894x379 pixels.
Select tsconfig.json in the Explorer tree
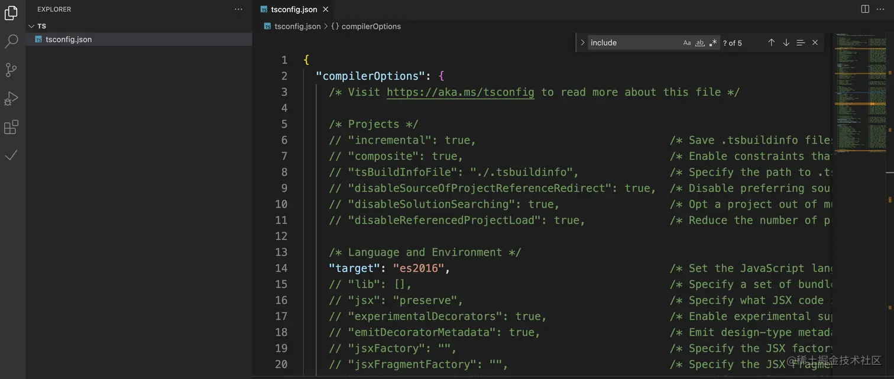coord(69,40)
